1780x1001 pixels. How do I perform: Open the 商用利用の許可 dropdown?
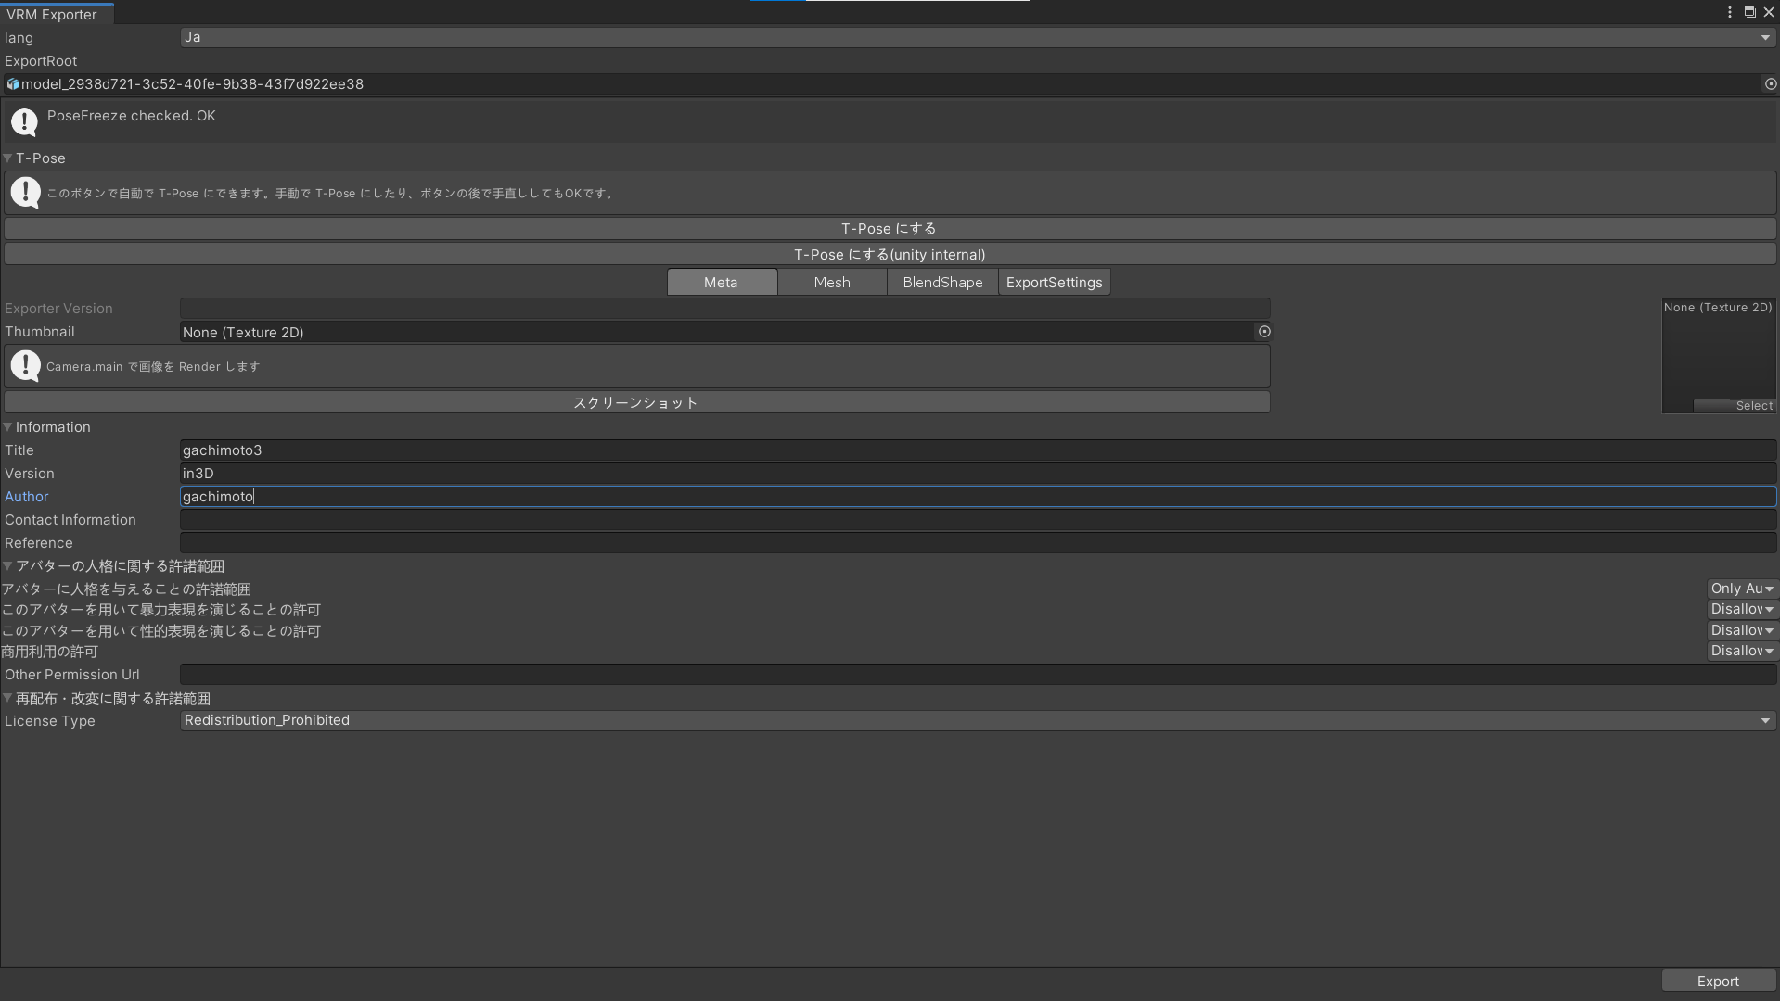coord(1742,652)
